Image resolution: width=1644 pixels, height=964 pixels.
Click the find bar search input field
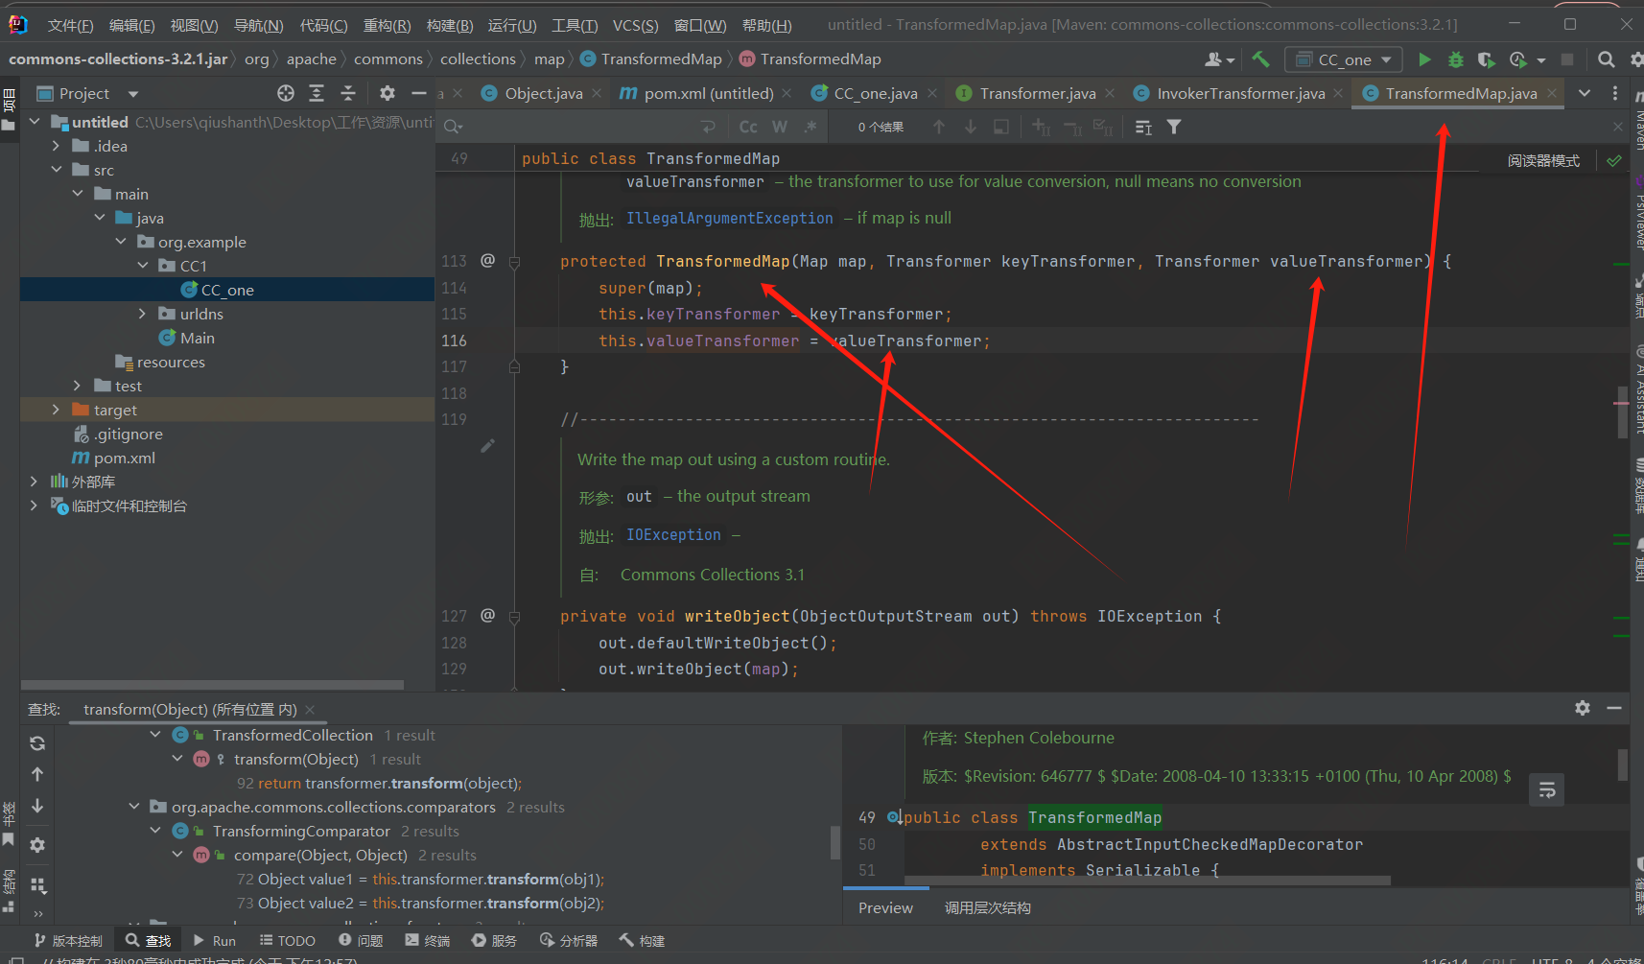click(575, 127)
